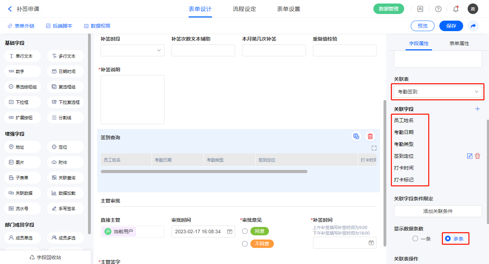Open the help question mark icon
Viewport: 489px width, 264px height.
pyautogui.click(x=438, y=9)
